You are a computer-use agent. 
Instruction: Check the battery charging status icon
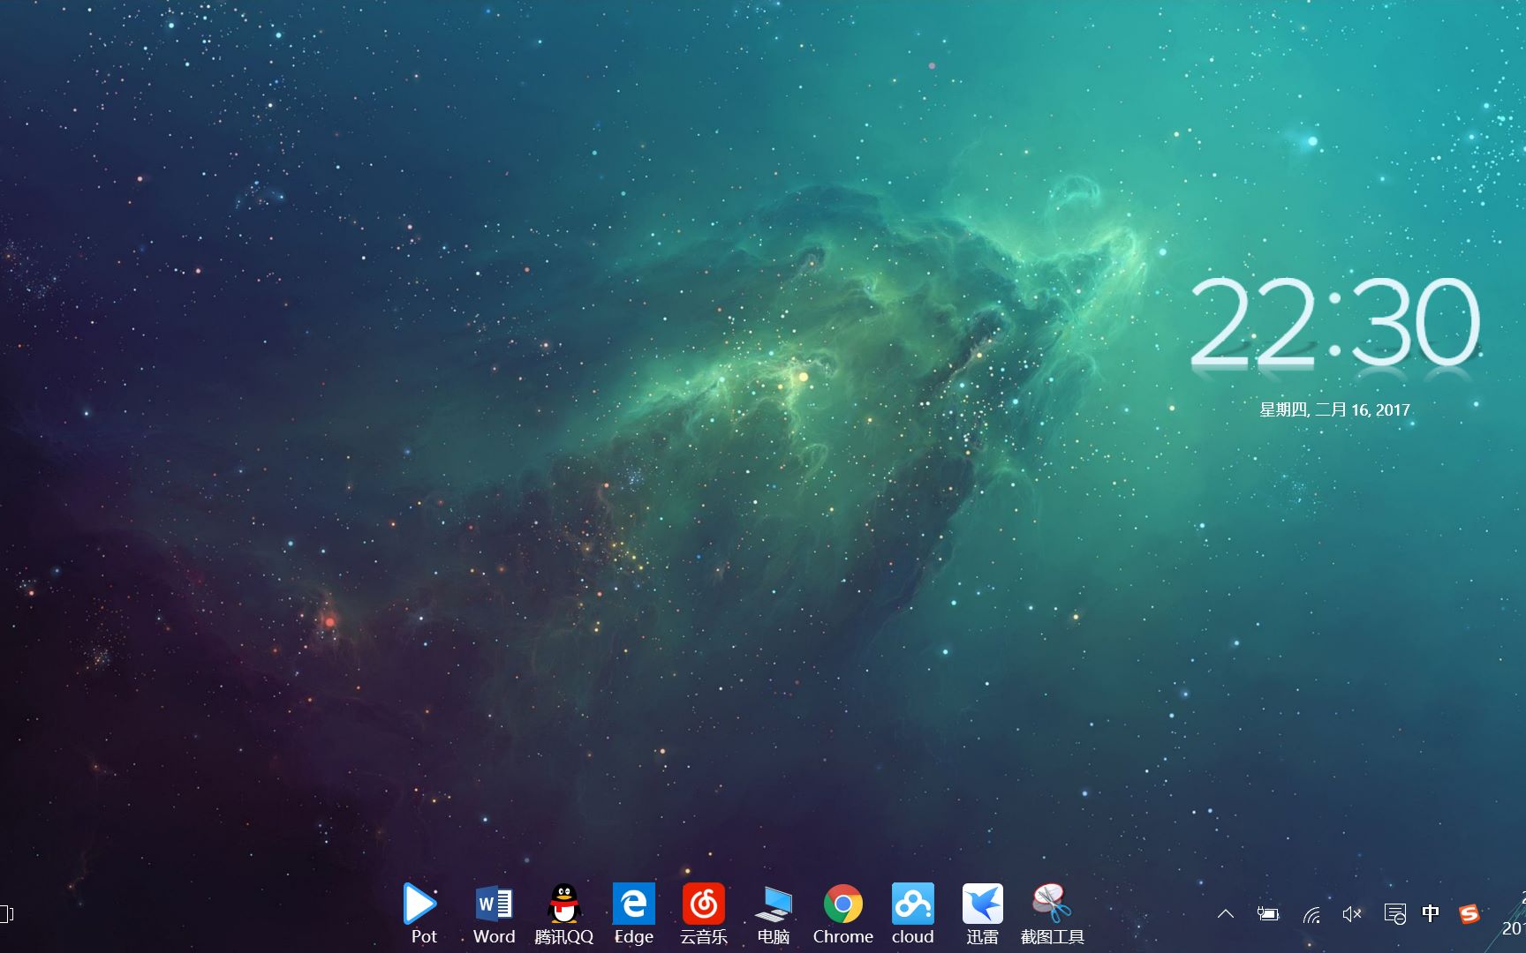click(1268, 914)
